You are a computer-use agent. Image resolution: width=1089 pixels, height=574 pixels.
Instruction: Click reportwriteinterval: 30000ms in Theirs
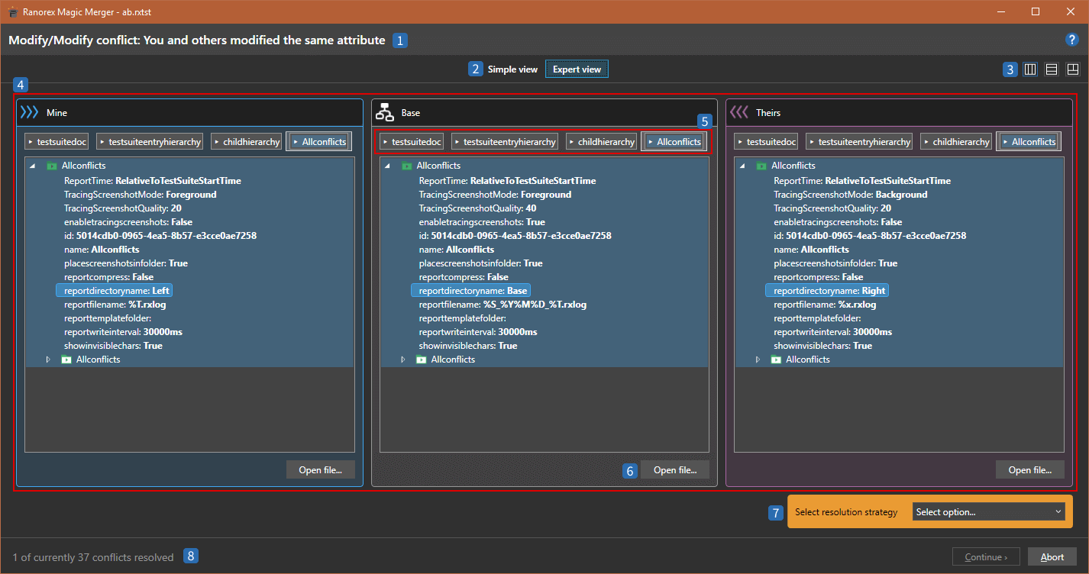[x=832, y=332]
